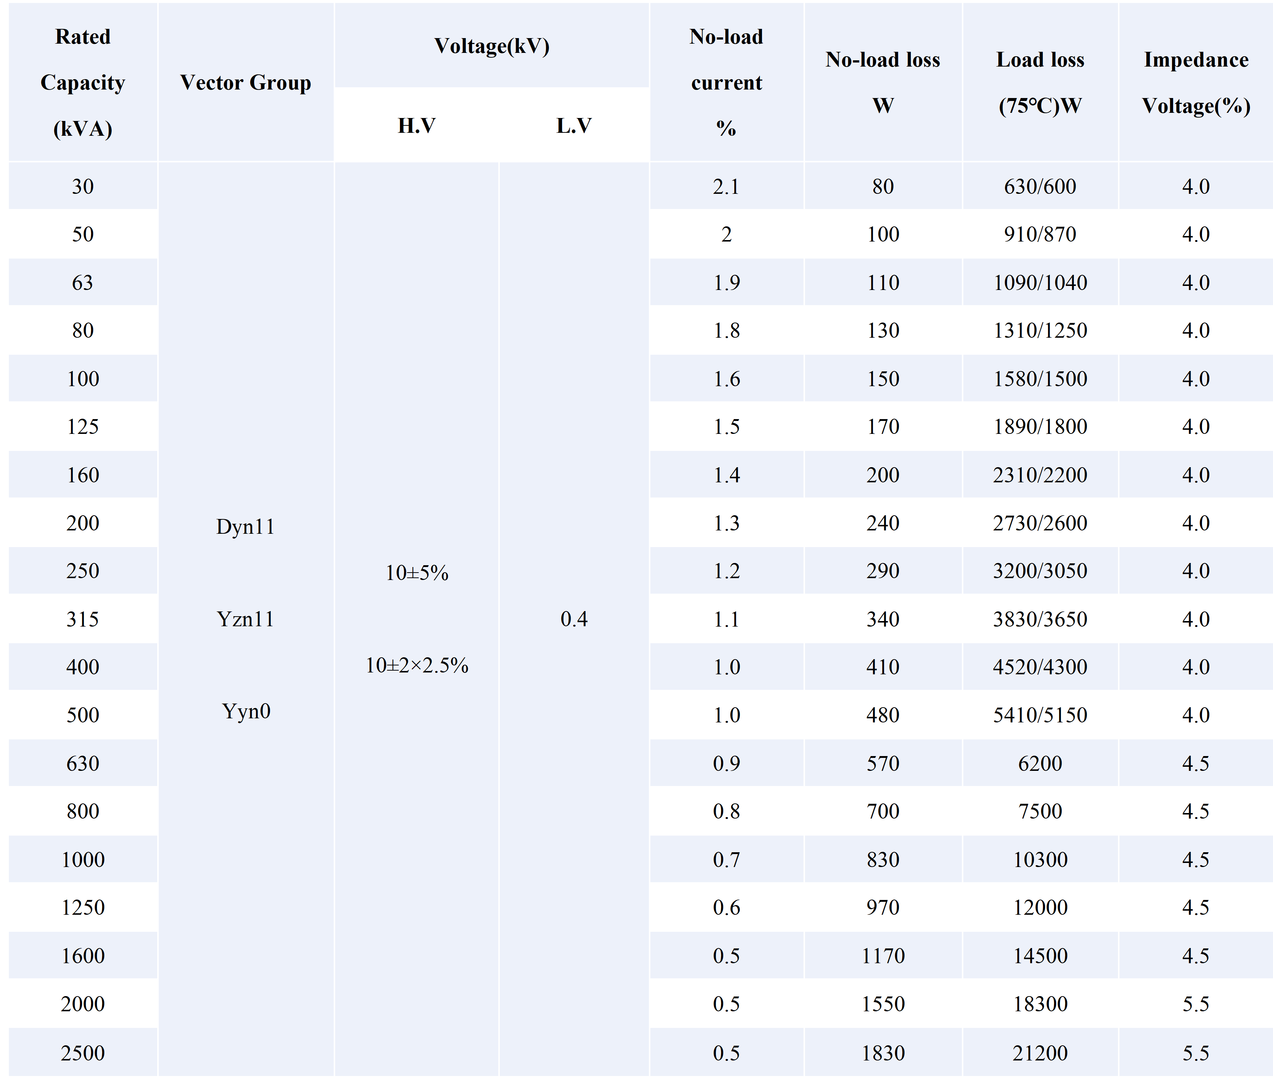Select the Yyn0 vector group text
Screen dimensions: 1273x1086
[246, 711]
